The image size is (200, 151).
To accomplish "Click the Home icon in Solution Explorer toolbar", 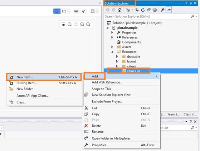I will (x=119, y=10).
